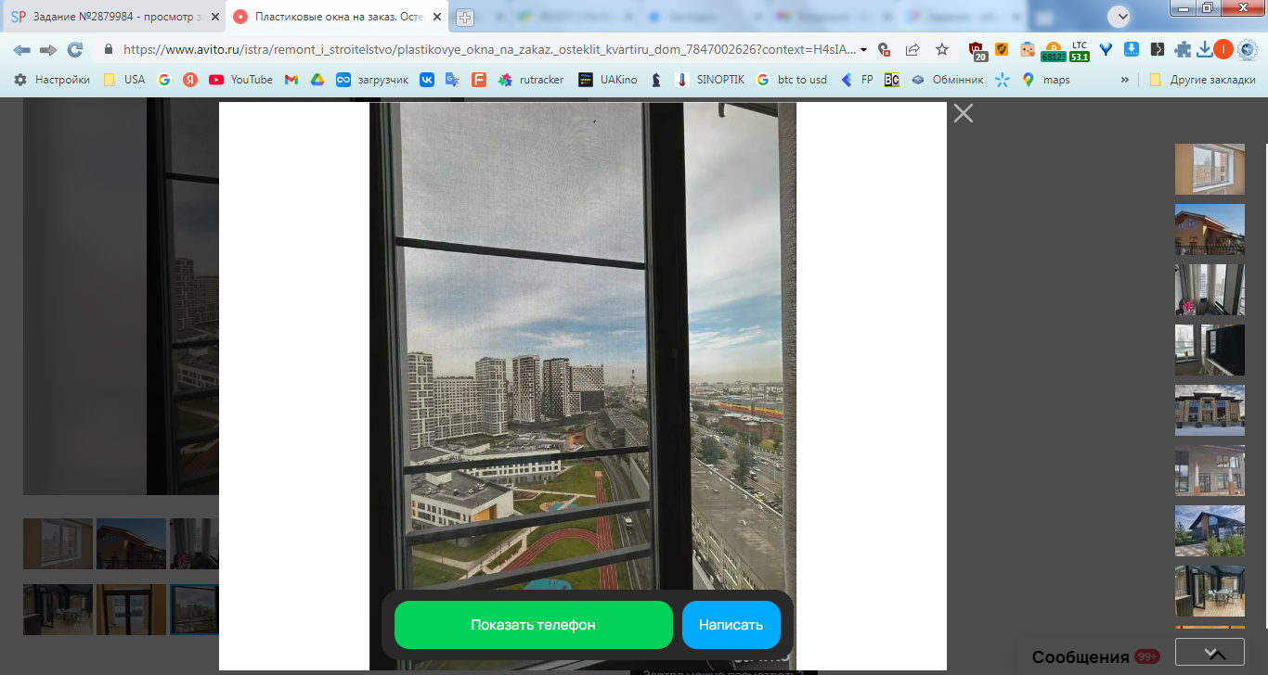1268x675 pixels.
Task: Open the Google Drive bookmark icon
Action: point(317,80)
